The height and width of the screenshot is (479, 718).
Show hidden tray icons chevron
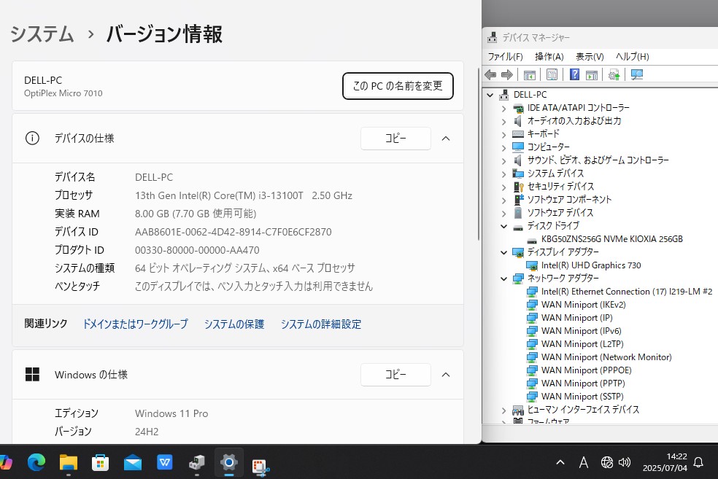(x=560, y=462)
